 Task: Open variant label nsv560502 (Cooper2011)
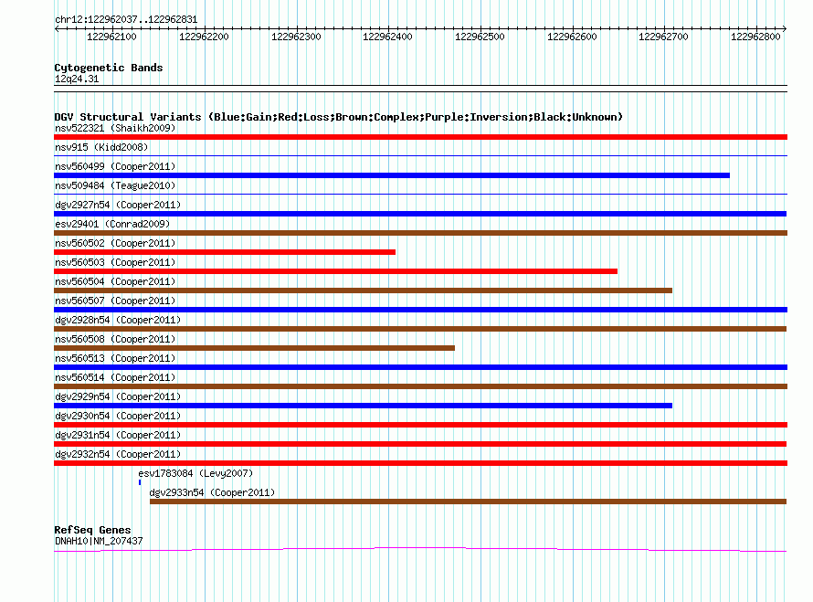115,243
